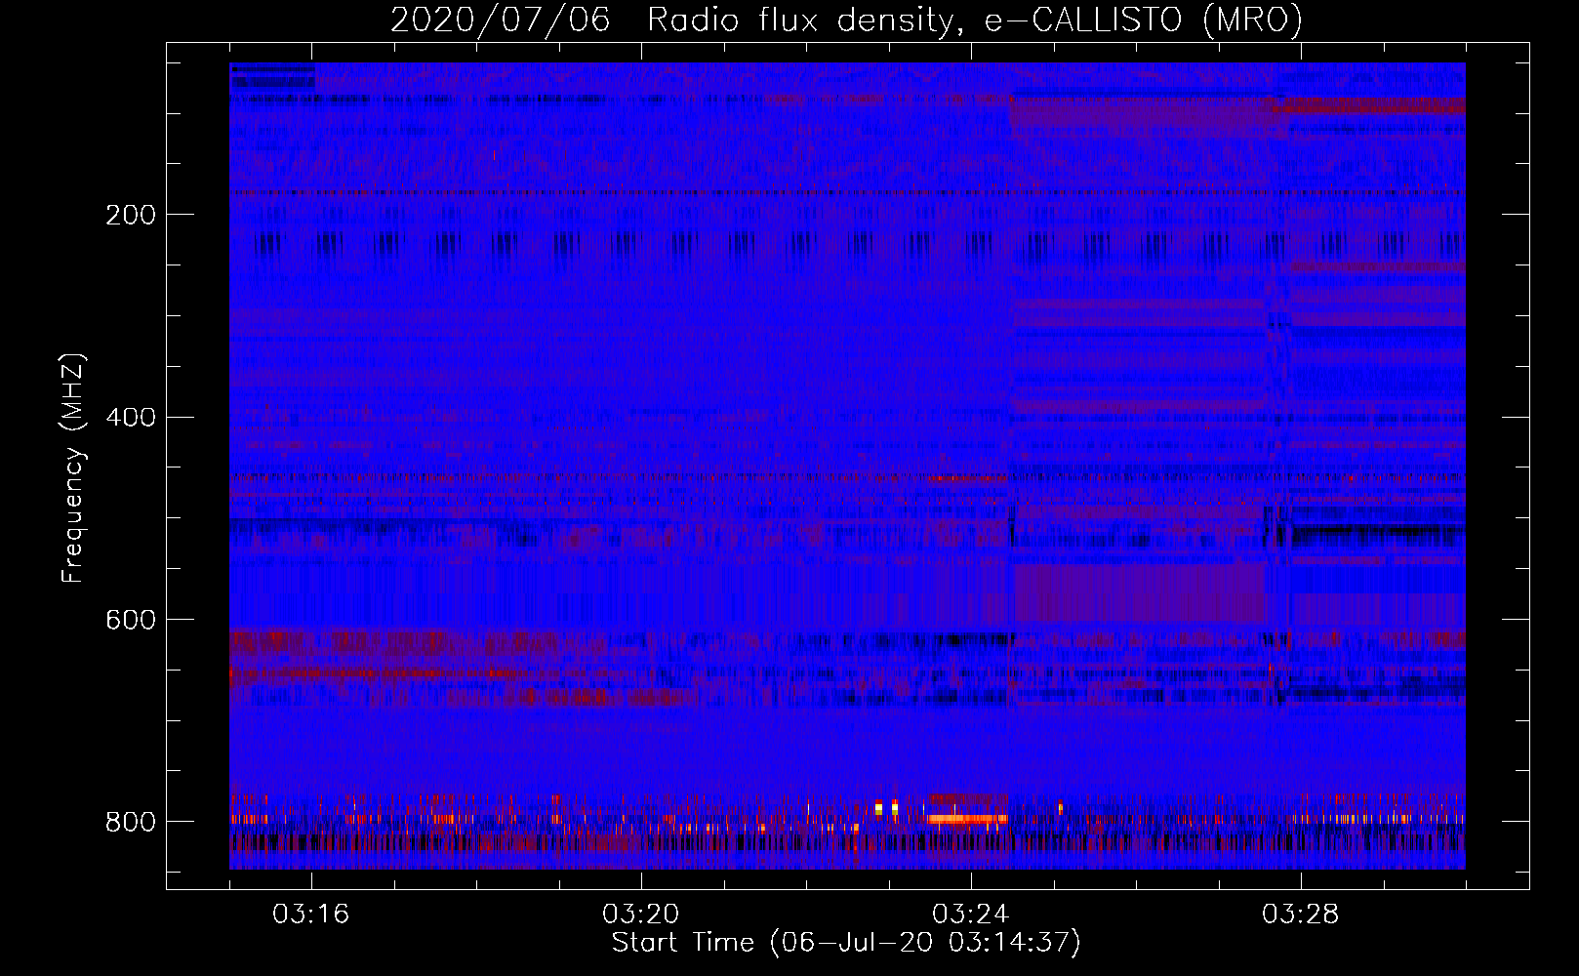1579x976 pixels.
Task: Click the 03:28 time tick label
Action: [x=1301, y=915]
